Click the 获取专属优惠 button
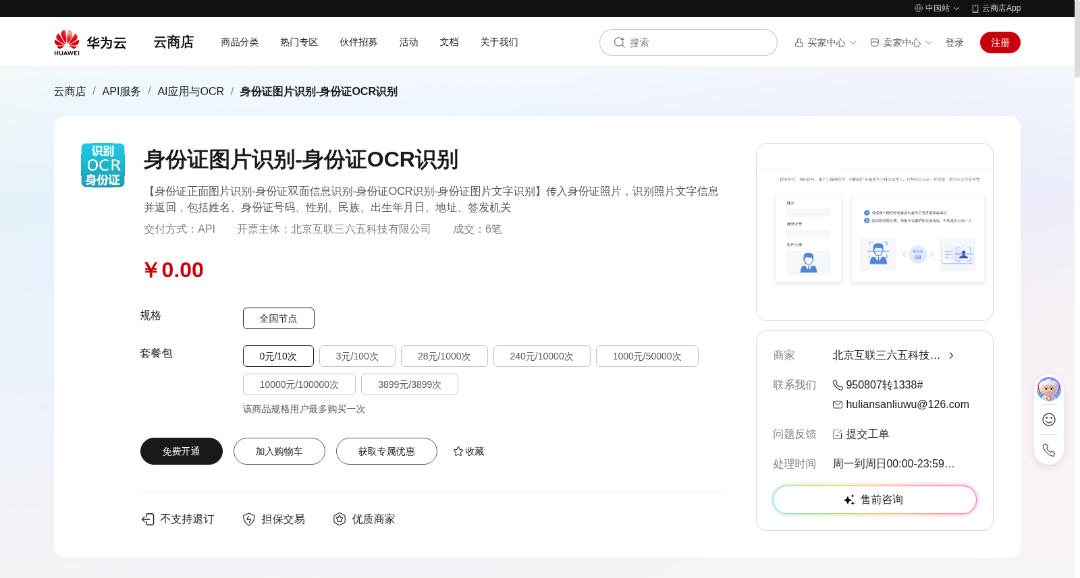1080x578 pixels. pos(387,451)
